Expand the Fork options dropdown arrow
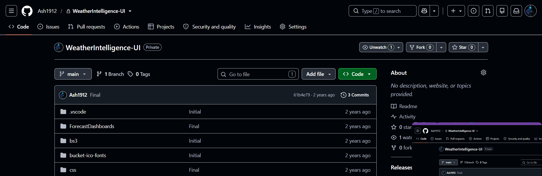Image resolution: width=542 pixels, height=176 pixels. (x=441, y=47)
